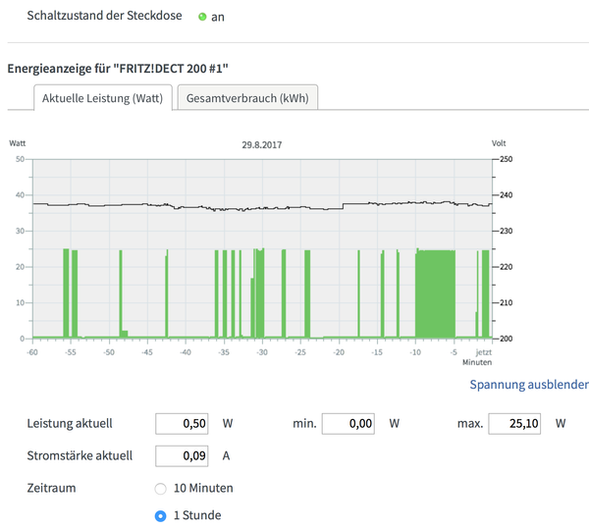This screenshot has width=589, height=529.
Task: Click the 'Zeitraum' label
Action: tap(53, 487)
